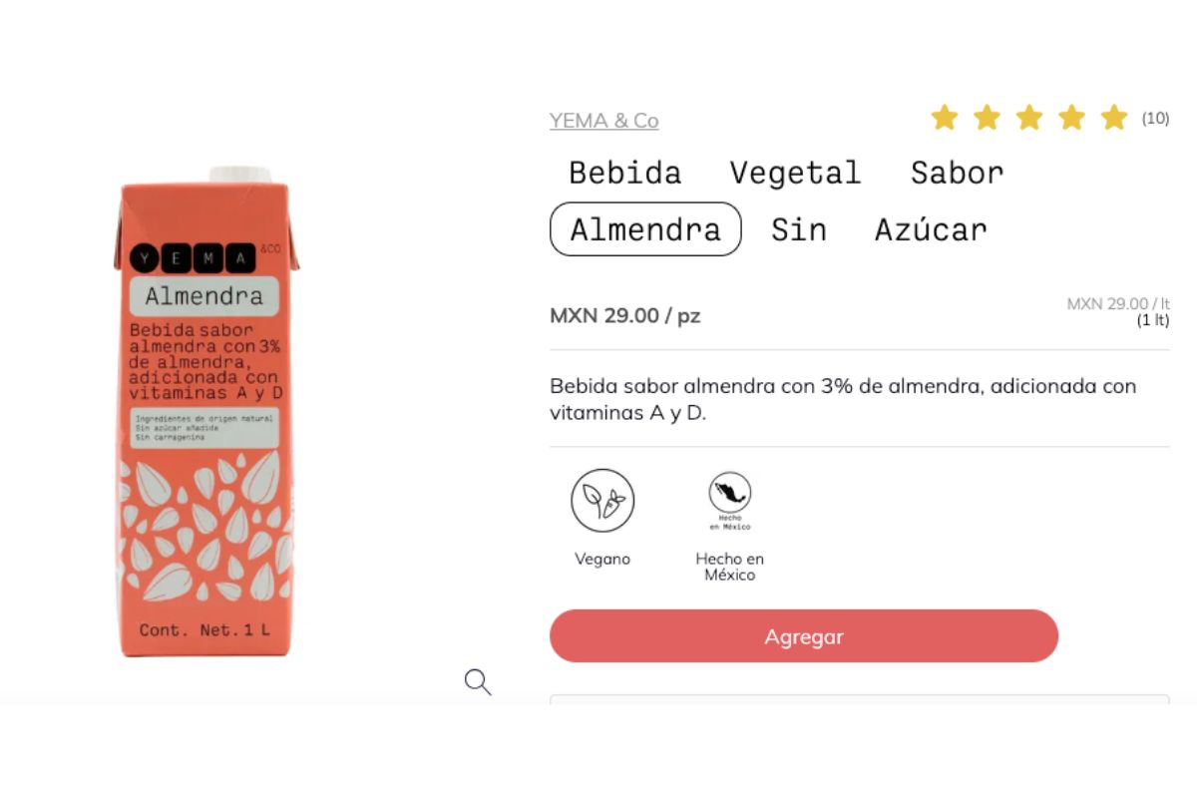This screenshot has width=1197, height=793.
Task: Click the word Azúcar in product title
Action: pyautogui.click(x=931, y=229)
